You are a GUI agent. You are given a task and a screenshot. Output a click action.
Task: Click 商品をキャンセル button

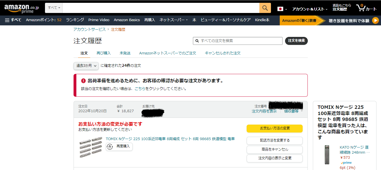coord(275,149)
